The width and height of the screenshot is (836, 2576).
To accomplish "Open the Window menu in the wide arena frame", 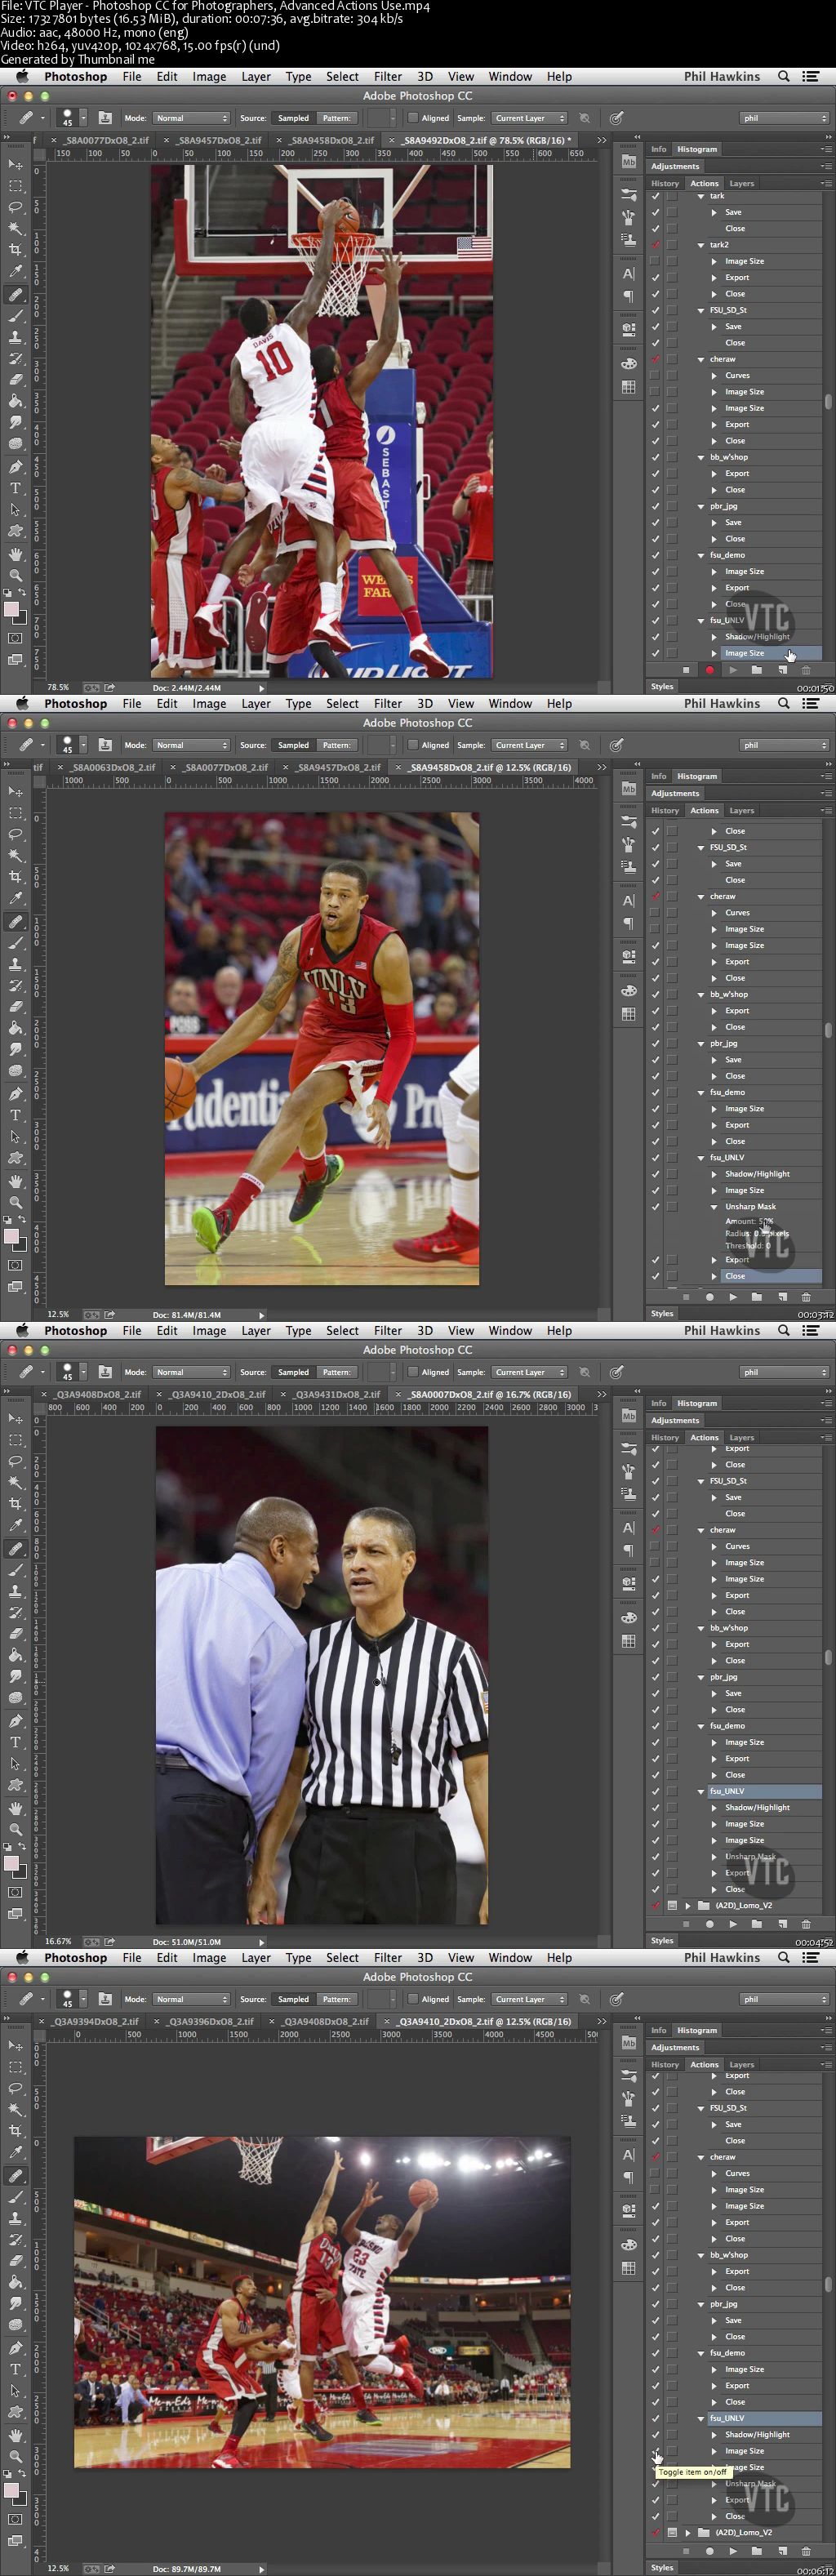I will pos(510,1957).
